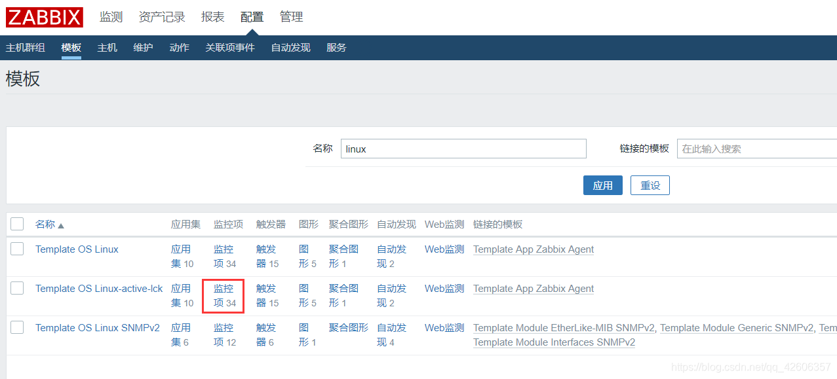
Task: Open the 报表 top menu
Action: pos(213,17)
